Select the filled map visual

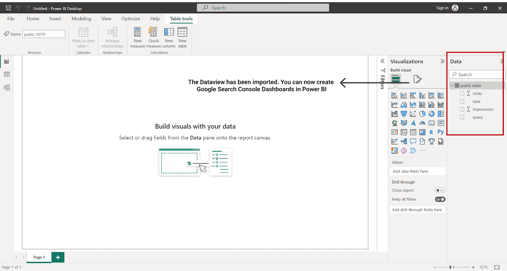click(x=404, y=123)
